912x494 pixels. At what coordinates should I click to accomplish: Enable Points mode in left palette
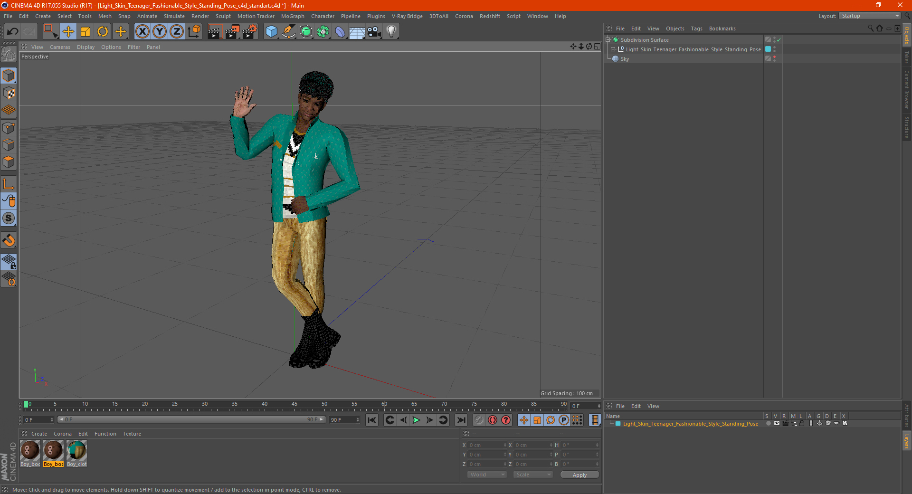(9, 128)
